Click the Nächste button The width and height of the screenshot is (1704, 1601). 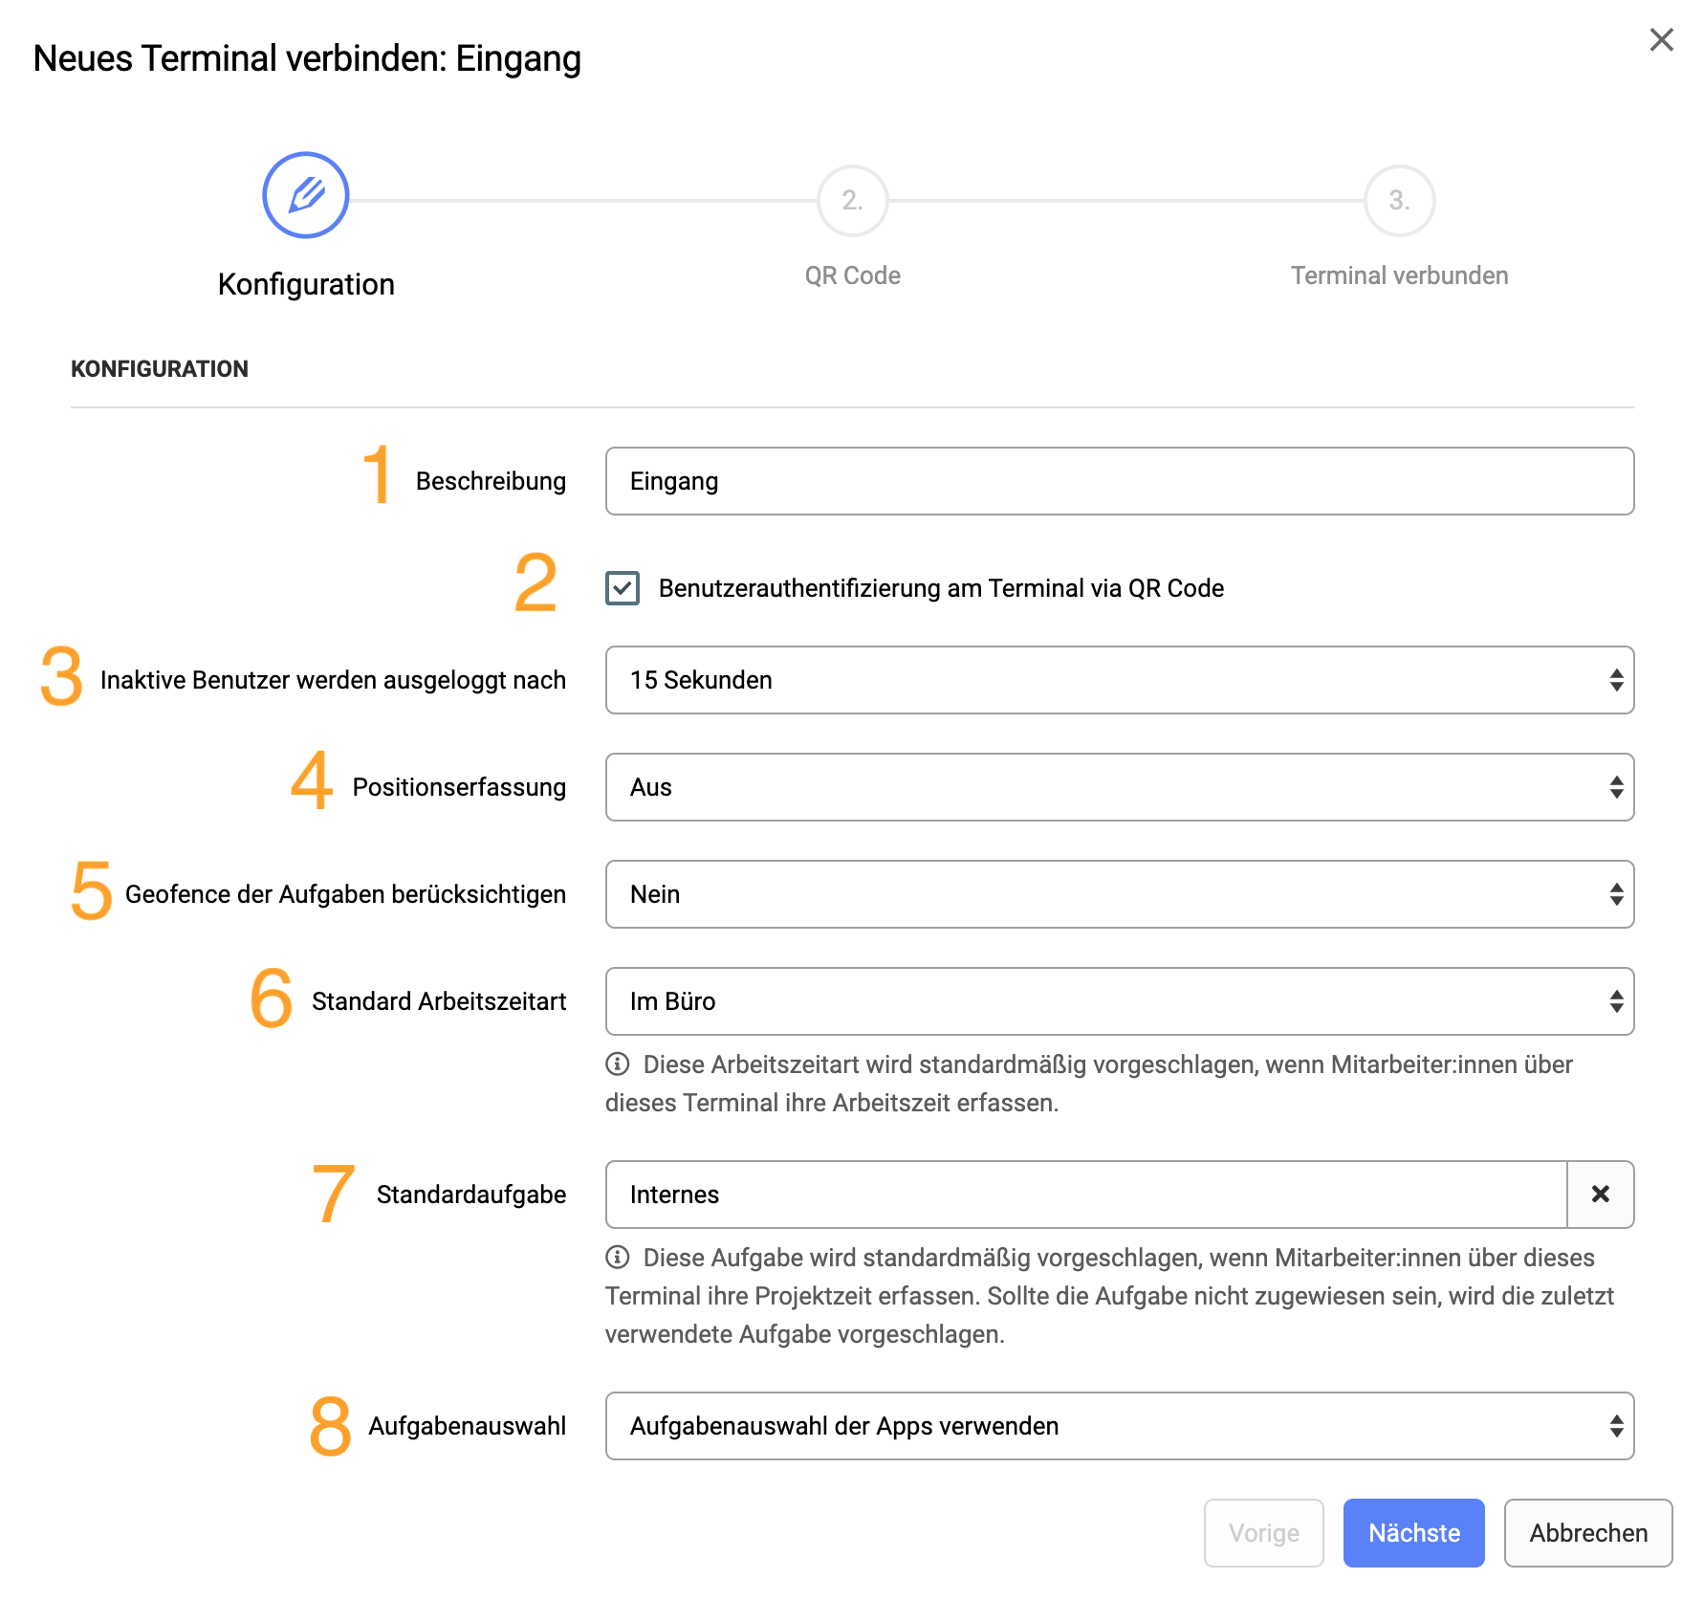click(1413, 1533)
